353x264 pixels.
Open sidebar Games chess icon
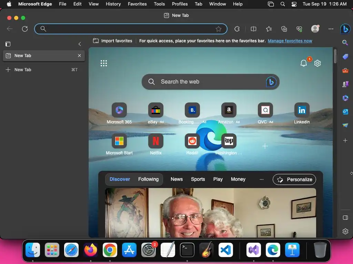coord(345,84)
